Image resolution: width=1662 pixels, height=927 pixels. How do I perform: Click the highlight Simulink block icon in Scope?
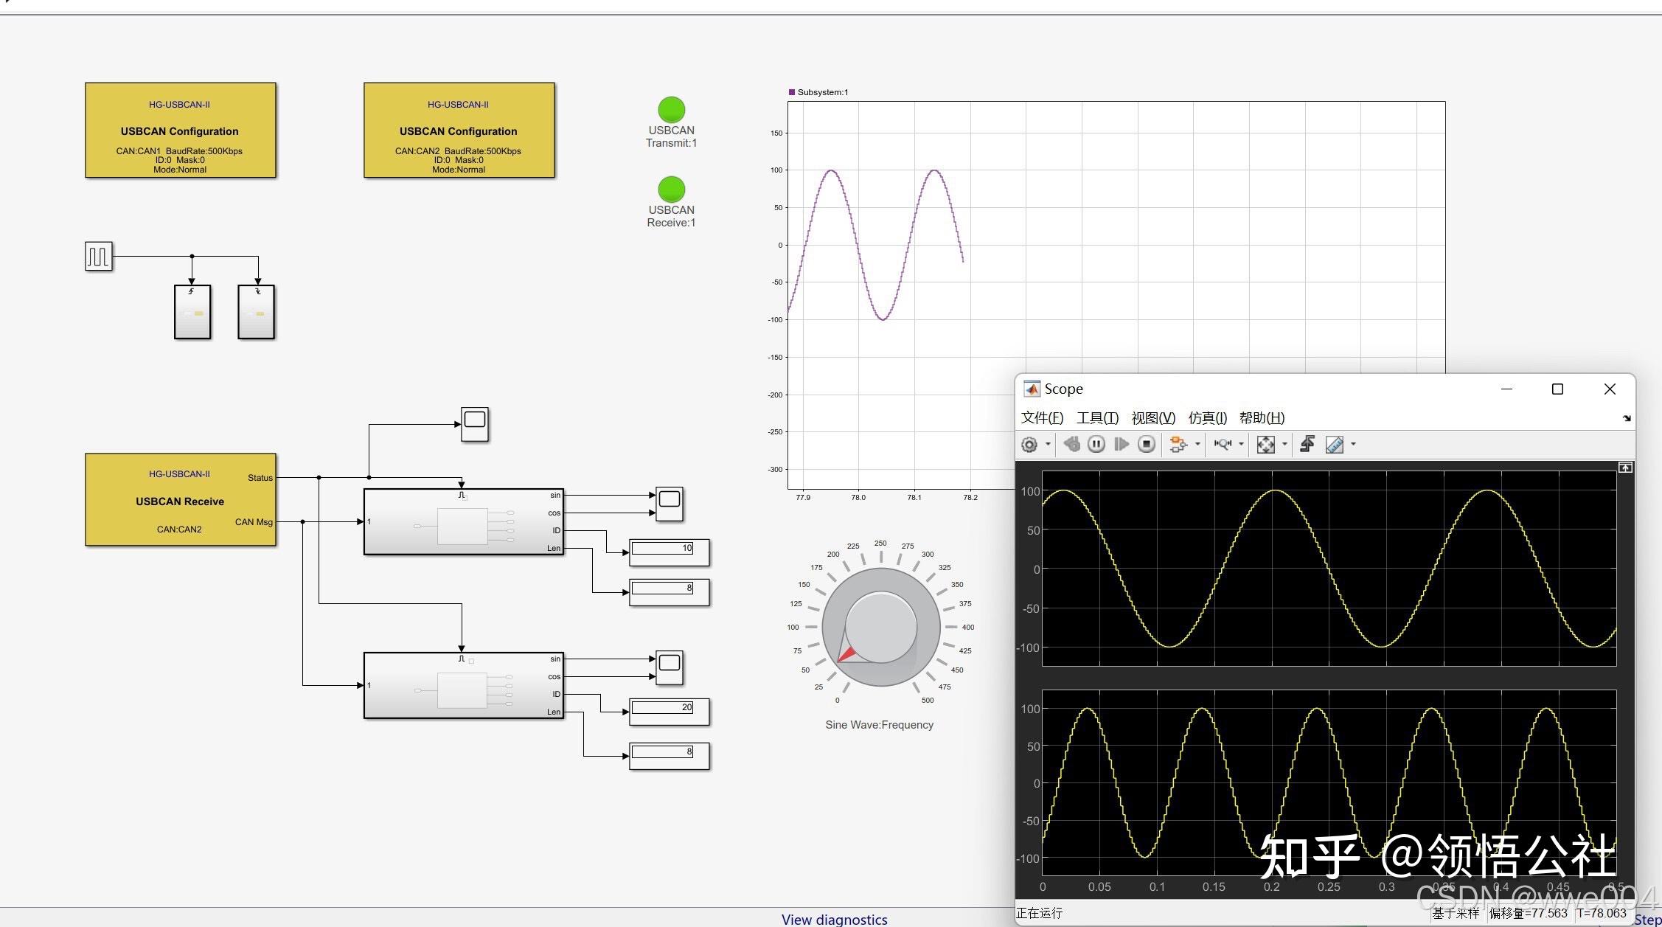(1178, 444)
